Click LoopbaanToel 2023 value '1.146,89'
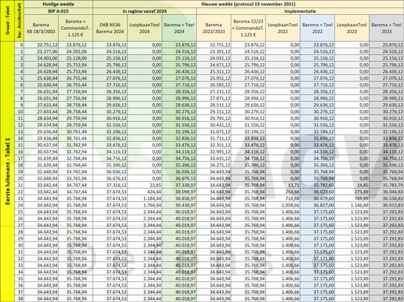 (x=360, y=205)
